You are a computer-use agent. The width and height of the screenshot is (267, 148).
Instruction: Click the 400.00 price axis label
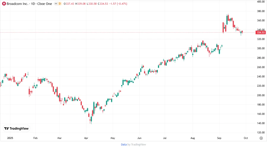pyautogui.click(x=261, y=2)
